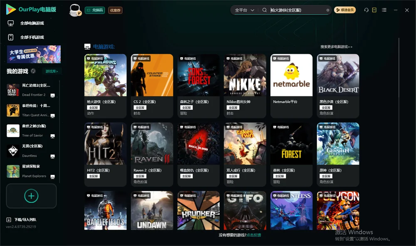Select 无畏 Dauntless in my games
This screenshot has width=416, height=246.
[32, 151]
